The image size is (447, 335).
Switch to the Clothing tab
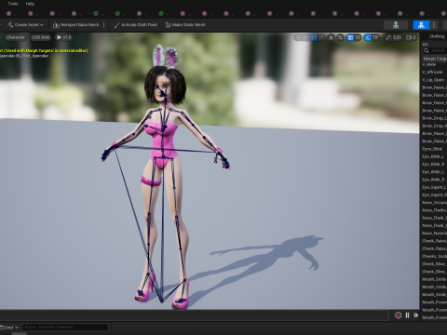coord(437,36)
